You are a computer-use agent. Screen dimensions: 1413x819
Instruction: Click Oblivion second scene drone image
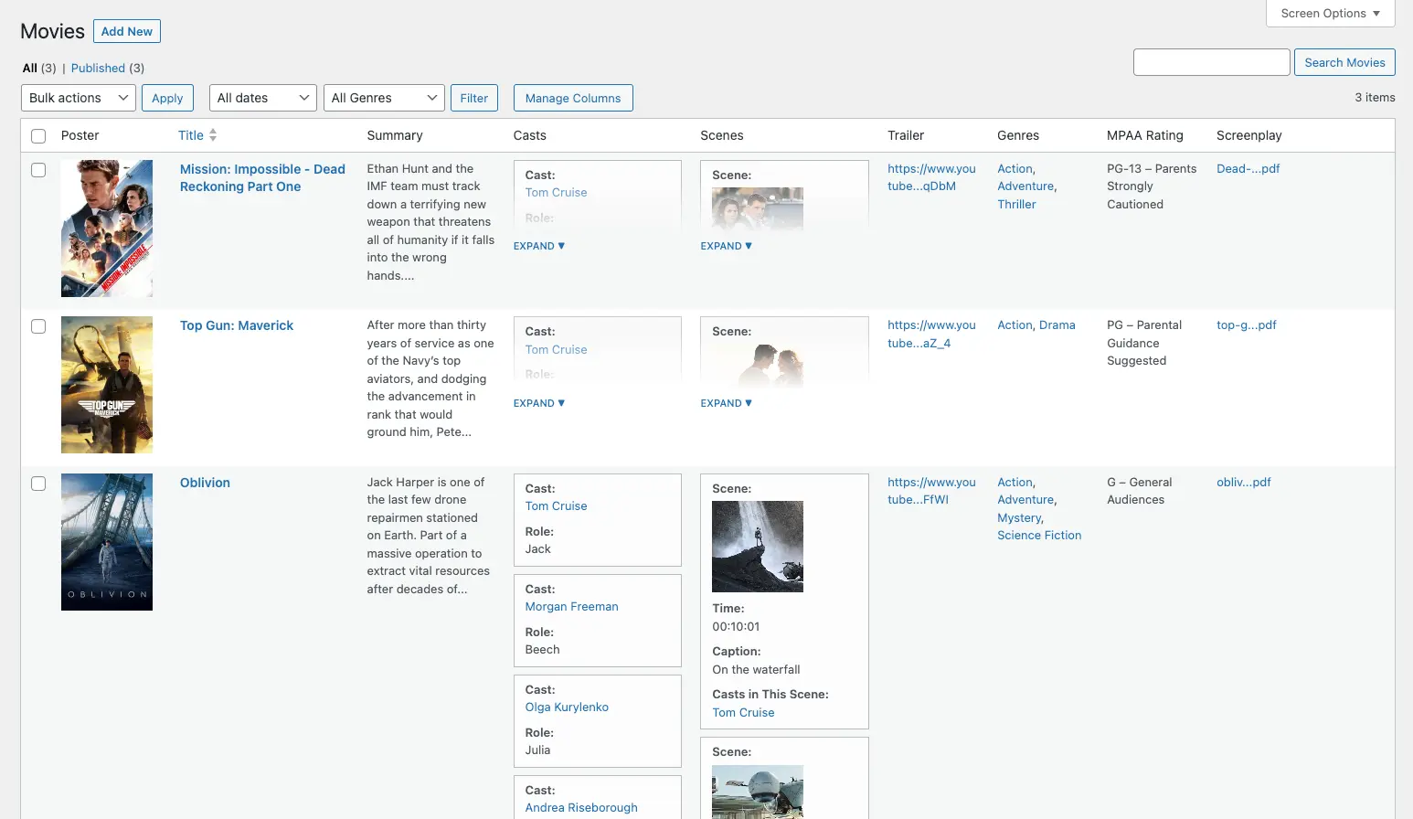click(758, 792)
